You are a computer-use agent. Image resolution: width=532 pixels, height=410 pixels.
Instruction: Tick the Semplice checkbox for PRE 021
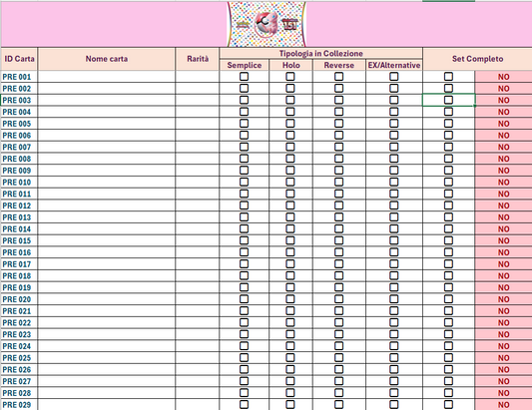pos(244,311)
